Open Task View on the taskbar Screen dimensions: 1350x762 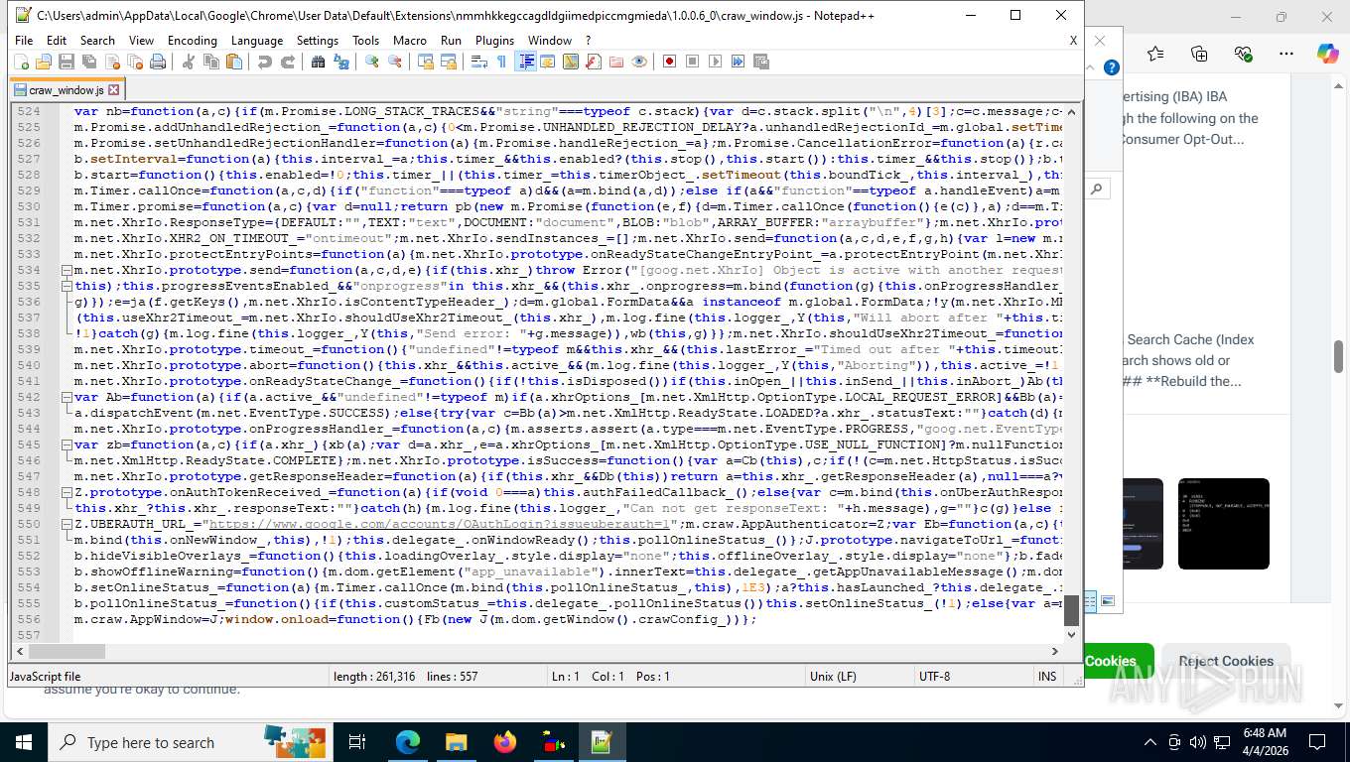358,742
